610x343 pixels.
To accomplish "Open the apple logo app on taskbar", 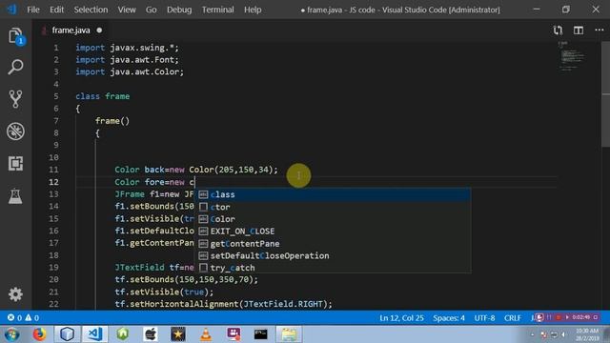I will coord(151,334).
